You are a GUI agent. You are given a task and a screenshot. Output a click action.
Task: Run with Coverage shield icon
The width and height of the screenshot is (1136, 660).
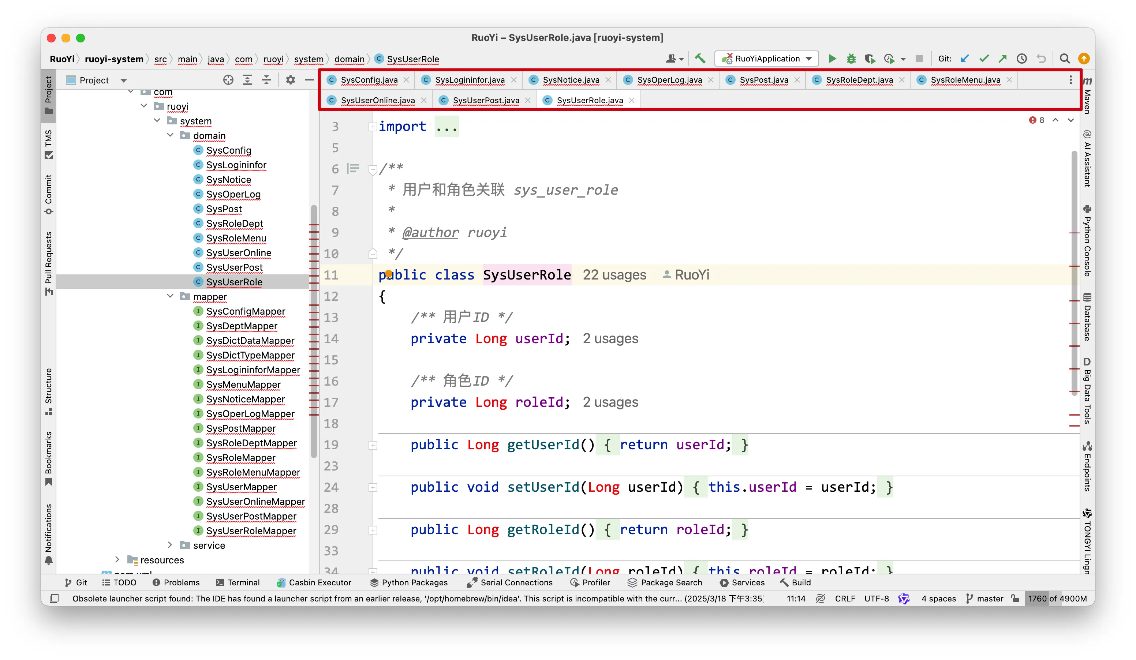click(x=870, y=59)
